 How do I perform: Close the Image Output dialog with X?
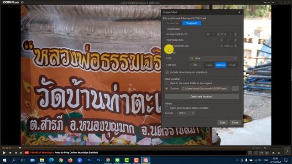[x=239, y=12]
